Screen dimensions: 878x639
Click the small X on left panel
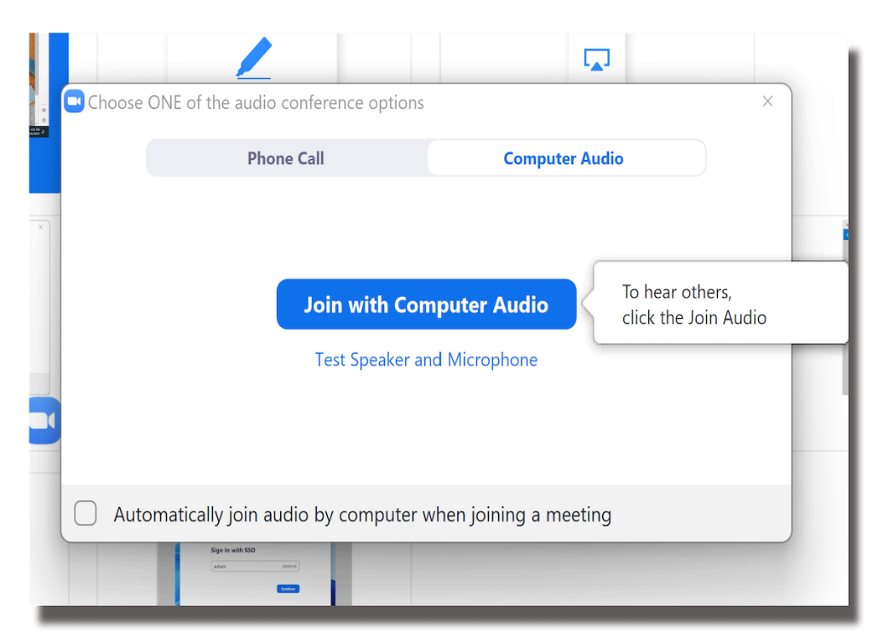point(41,227)
